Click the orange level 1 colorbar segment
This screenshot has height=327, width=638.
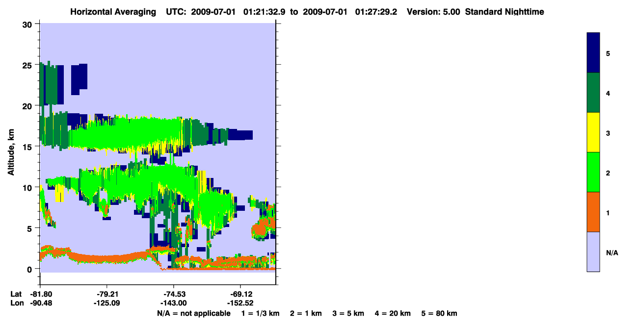pos(593,212)
